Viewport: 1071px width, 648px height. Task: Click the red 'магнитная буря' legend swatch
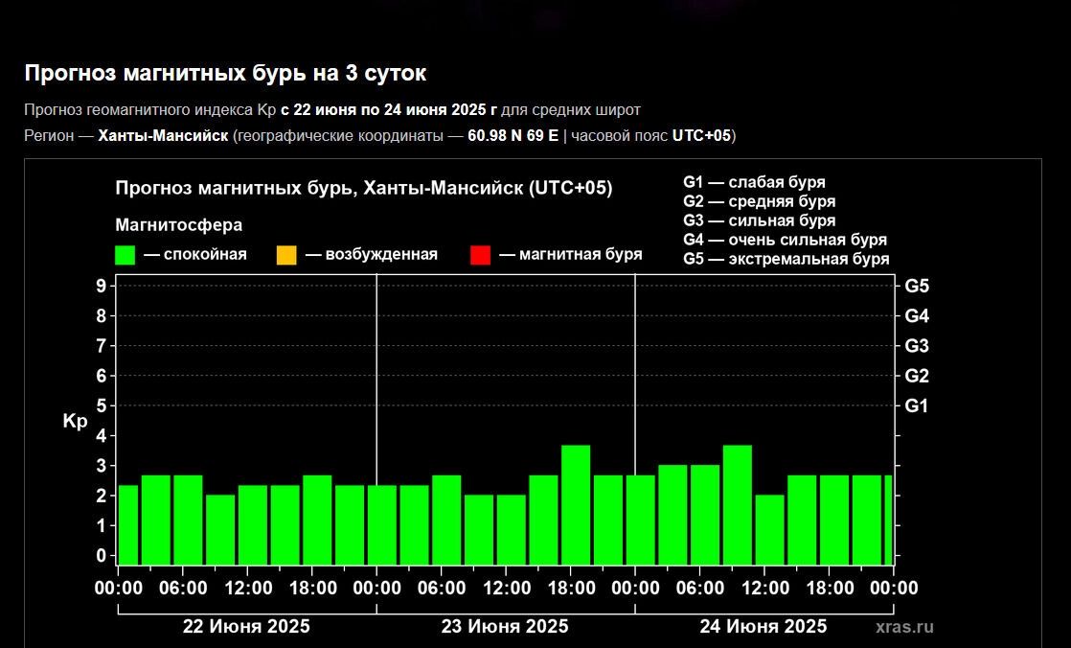480,255
